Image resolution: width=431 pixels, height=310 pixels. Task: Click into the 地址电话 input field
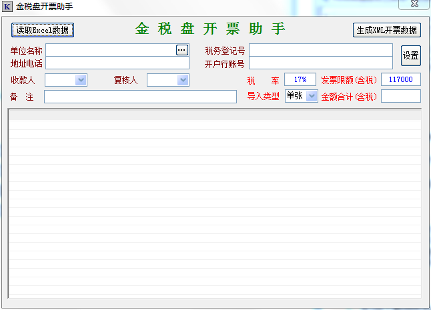click(x=117, y=63)
